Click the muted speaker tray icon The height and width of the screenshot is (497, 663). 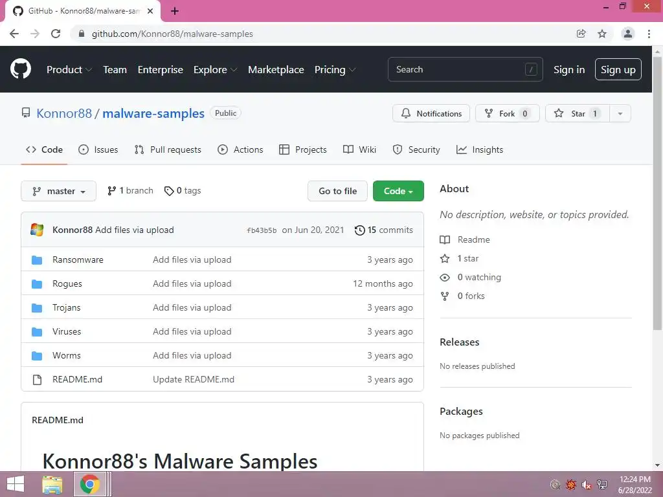pyautogui.click(x=587, y=485)
